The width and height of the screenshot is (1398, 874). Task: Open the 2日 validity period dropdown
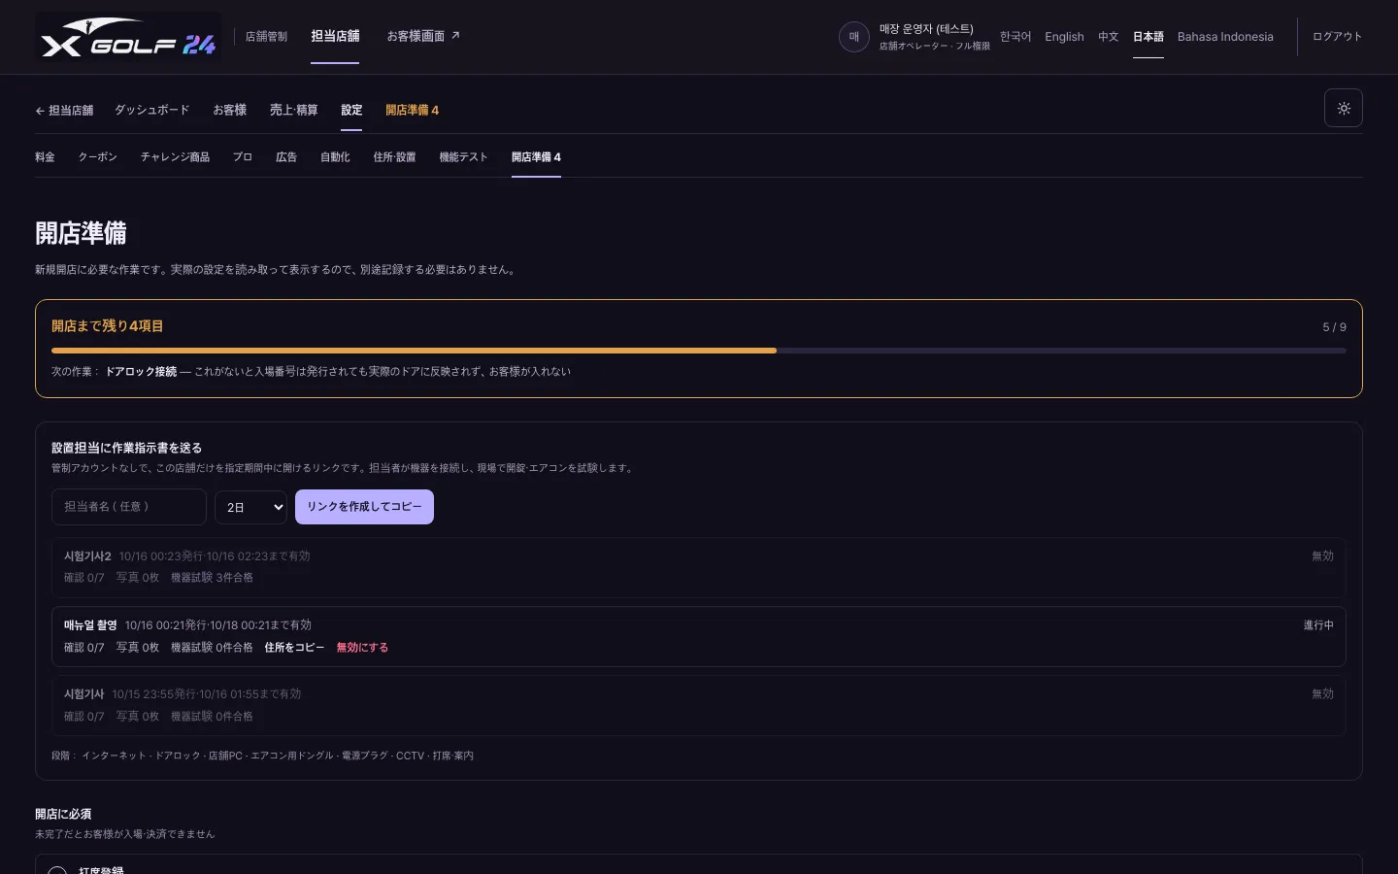[x=250, y=507]
